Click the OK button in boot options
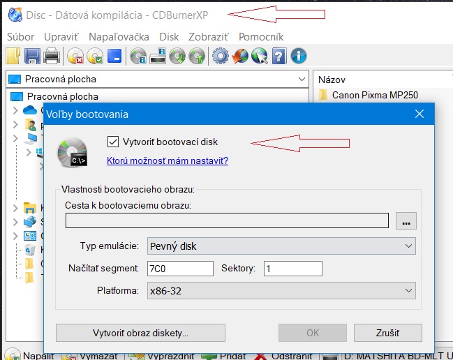The width and height of the screenshot is (453, 360). [313, 333]
